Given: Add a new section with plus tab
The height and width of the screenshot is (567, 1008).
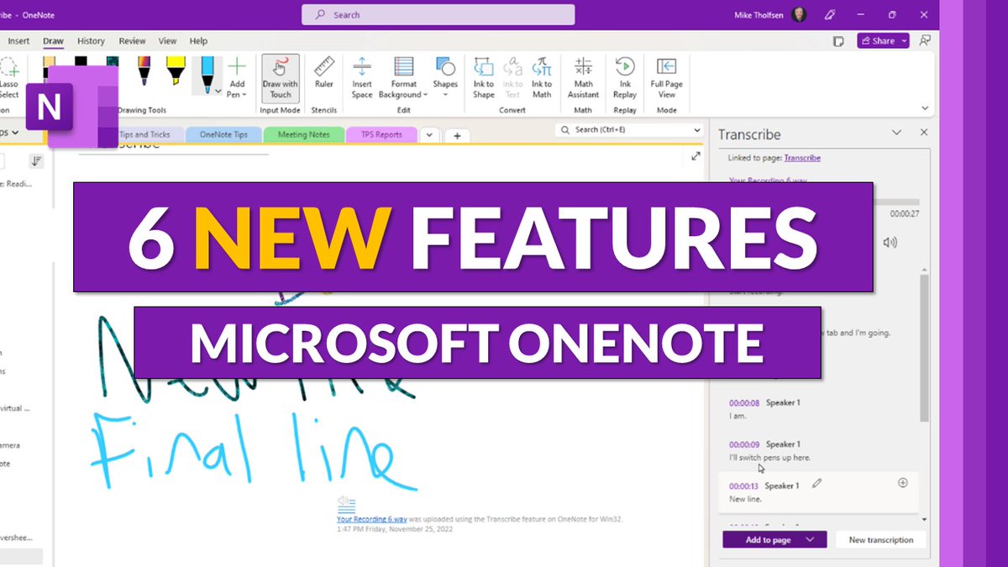Looking at the screenshot, I should [x=456, y=134].
